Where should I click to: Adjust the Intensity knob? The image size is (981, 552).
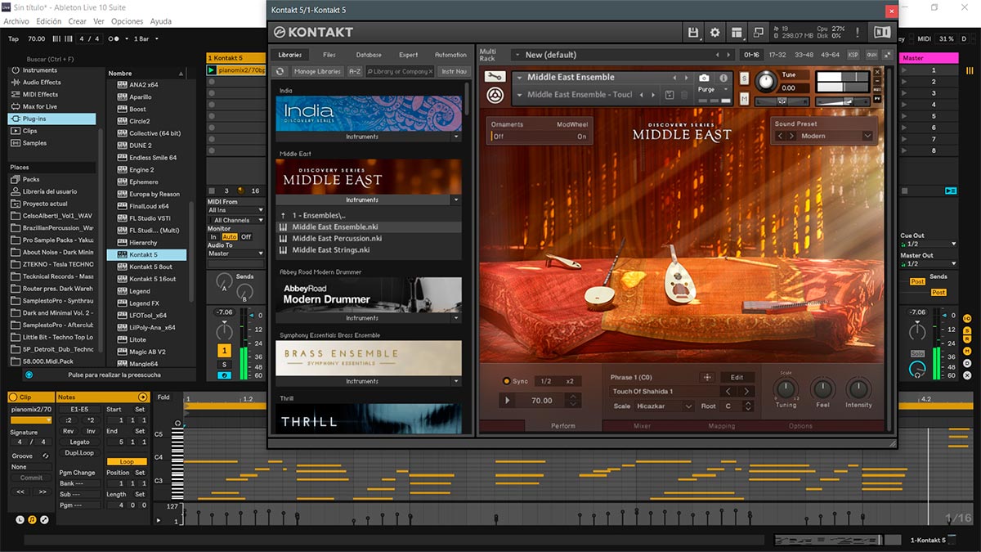pos(858,389)
